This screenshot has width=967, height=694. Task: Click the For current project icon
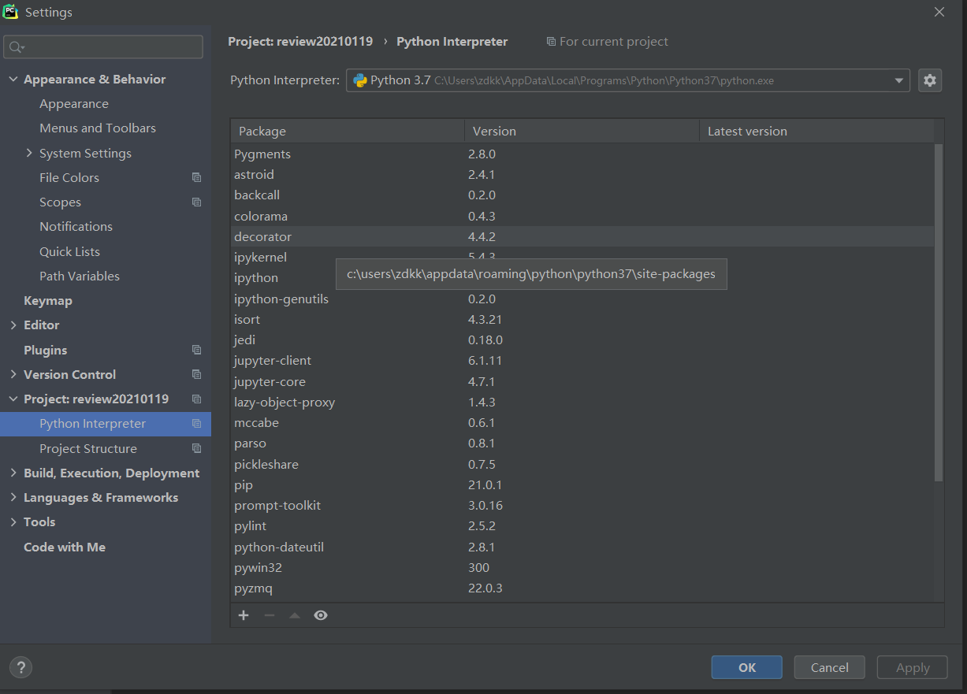point(551,42)
